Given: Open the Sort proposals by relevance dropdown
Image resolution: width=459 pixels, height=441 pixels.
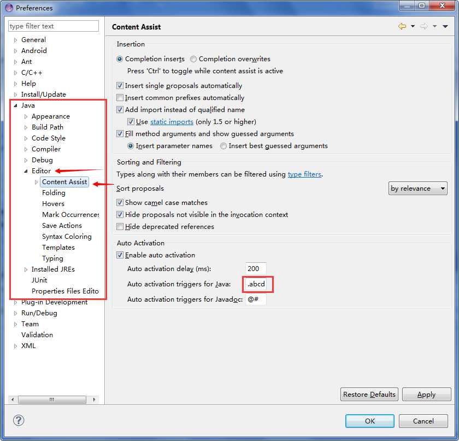Looking at the screenshot, I should tap(417, 189).
